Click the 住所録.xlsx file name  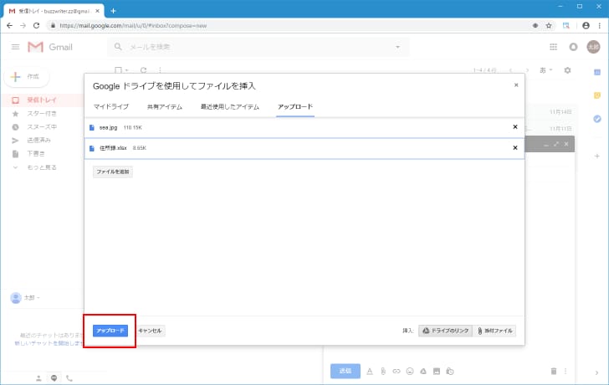click(x=113, y=148)
